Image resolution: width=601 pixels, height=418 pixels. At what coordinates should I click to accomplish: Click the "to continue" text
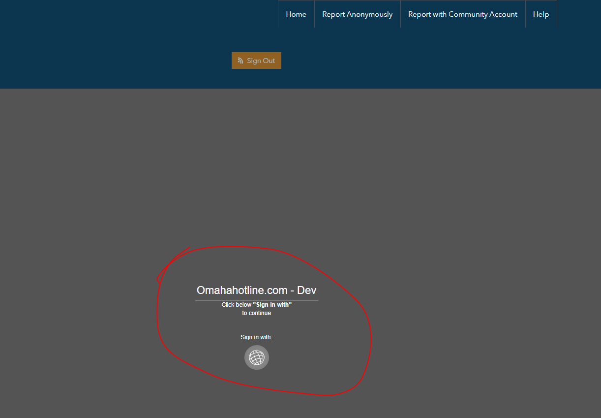256,313
